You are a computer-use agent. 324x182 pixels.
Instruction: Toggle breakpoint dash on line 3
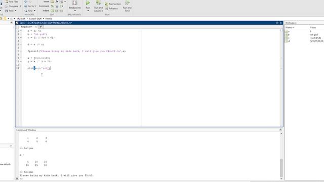21,38
